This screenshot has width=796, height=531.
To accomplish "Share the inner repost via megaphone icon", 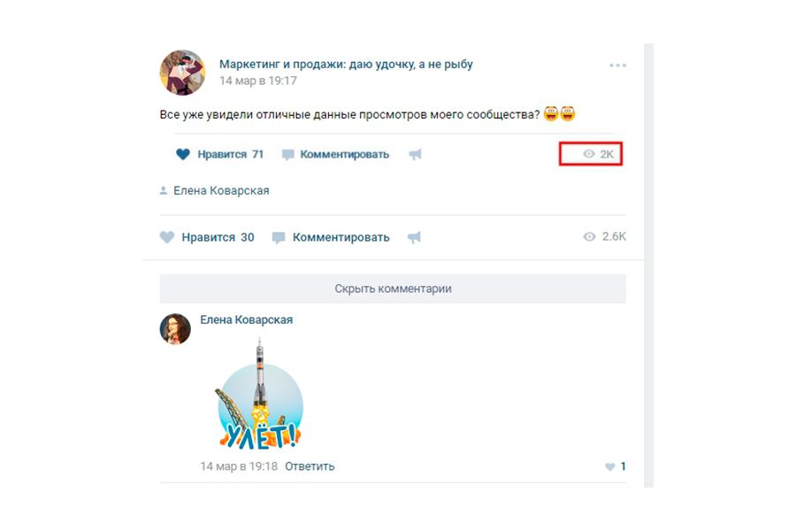I will [416, 154].
